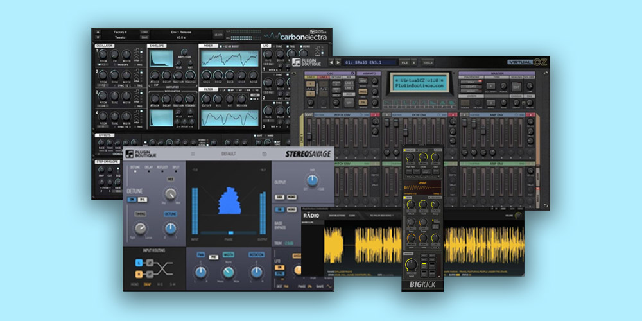Click the PHASE meter slider in Stereo Savage
The height and width of the screenshot is (321, 642).
(x=230, y=232)
